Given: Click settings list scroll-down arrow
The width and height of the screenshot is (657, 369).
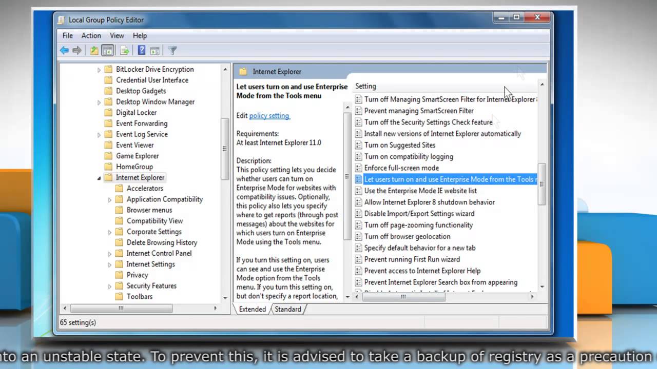Looking at the screenshot, I should pos(542,287).
